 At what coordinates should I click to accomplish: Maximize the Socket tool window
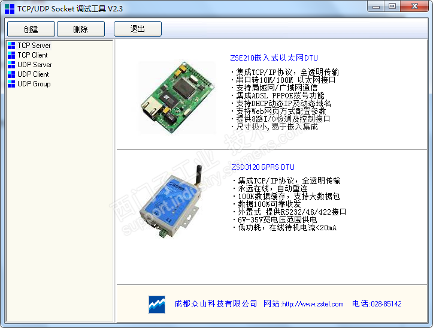pyautogui.click(x=392, y=7)
